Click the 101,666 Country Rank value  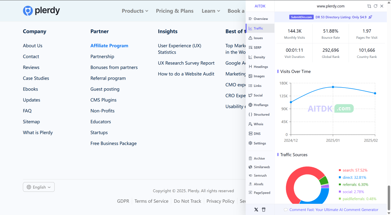click(x=367, y=50)
